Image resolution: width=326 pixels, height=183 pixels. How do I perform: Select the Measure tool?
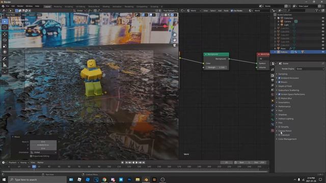point(5,65)
